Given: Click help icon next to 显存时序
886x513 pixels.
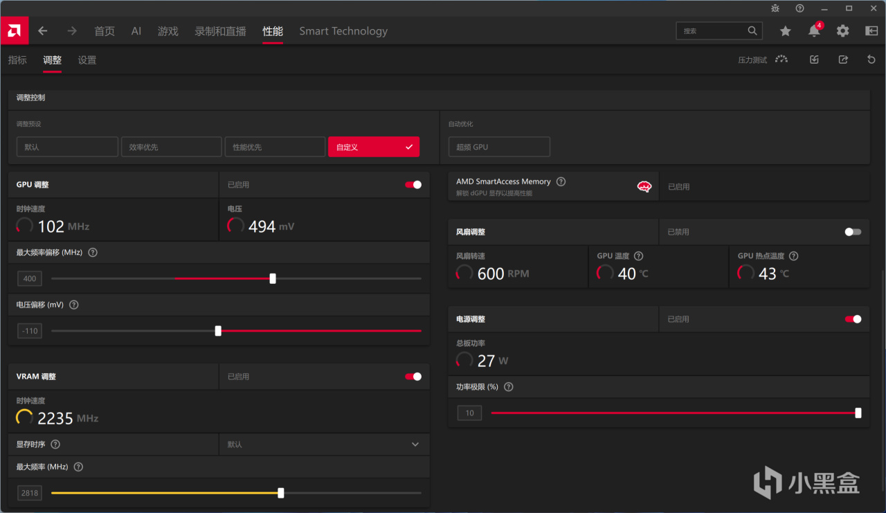Looking at the screenshot, I should tap(55, 444).
